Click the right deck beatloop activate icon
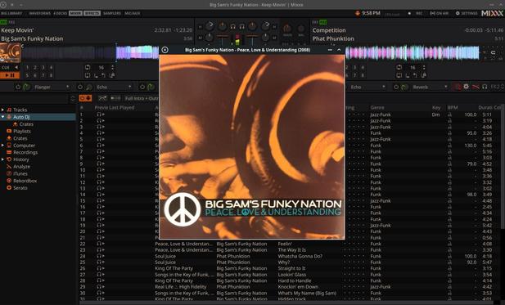The image size is (505, 305). point(399,67)
